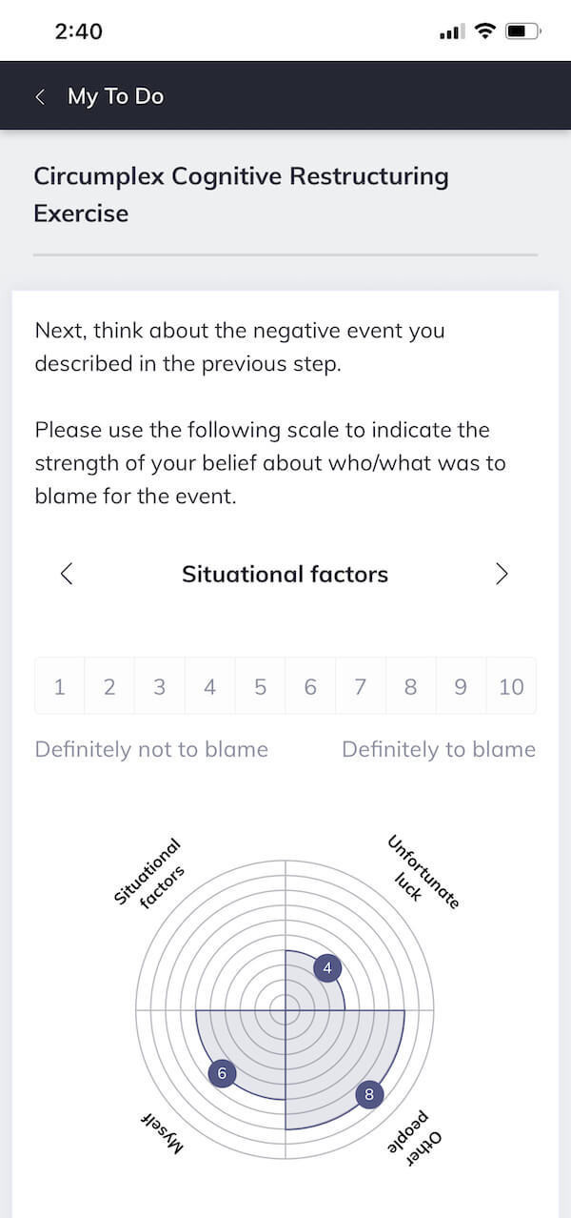Go to previous blame factor with left arrow
The height and width of the screenshot is (1218, 571).
pos(66,574)
